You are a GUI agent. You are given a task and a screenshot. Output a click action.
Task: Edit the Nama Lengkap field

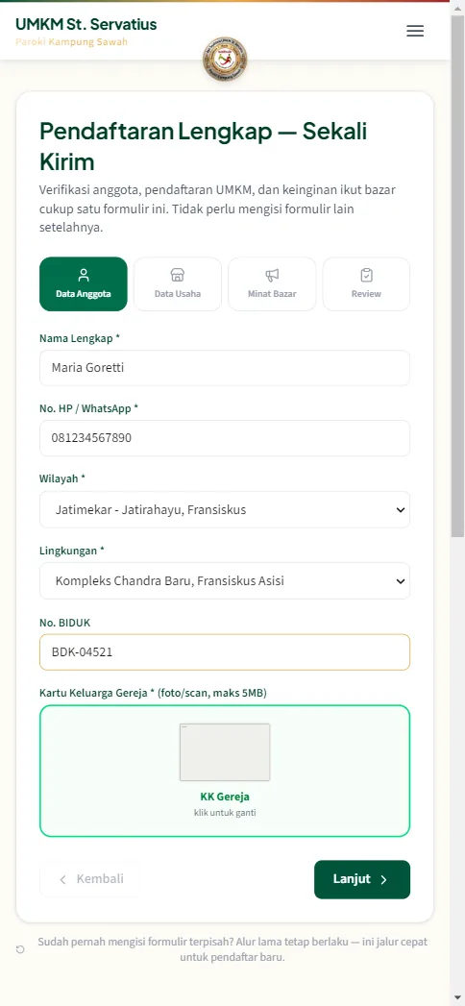coord(225,368)
